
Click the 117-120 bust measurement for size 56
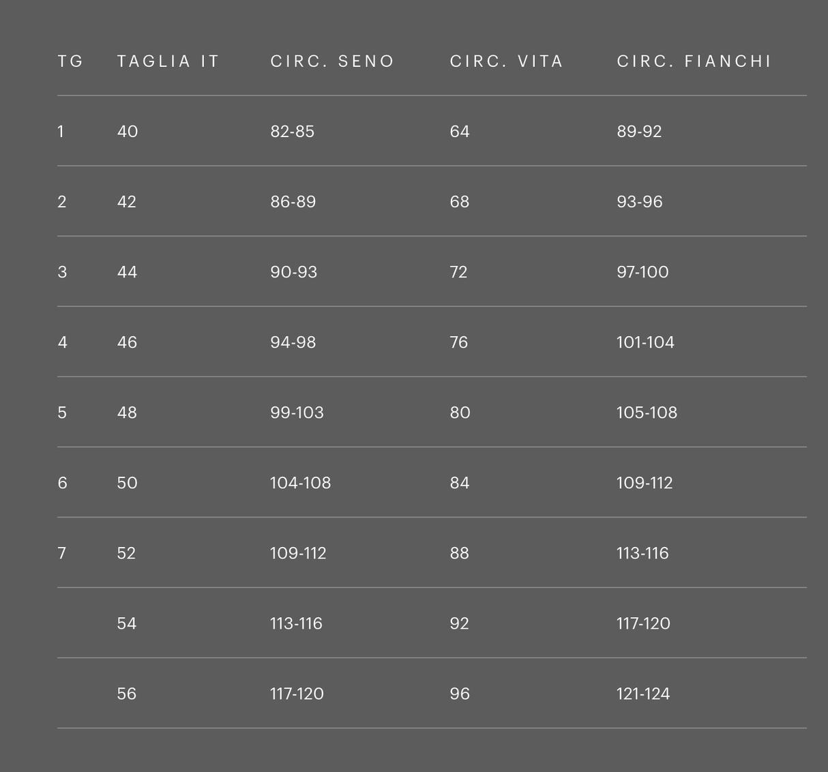[x=297, y=694]
